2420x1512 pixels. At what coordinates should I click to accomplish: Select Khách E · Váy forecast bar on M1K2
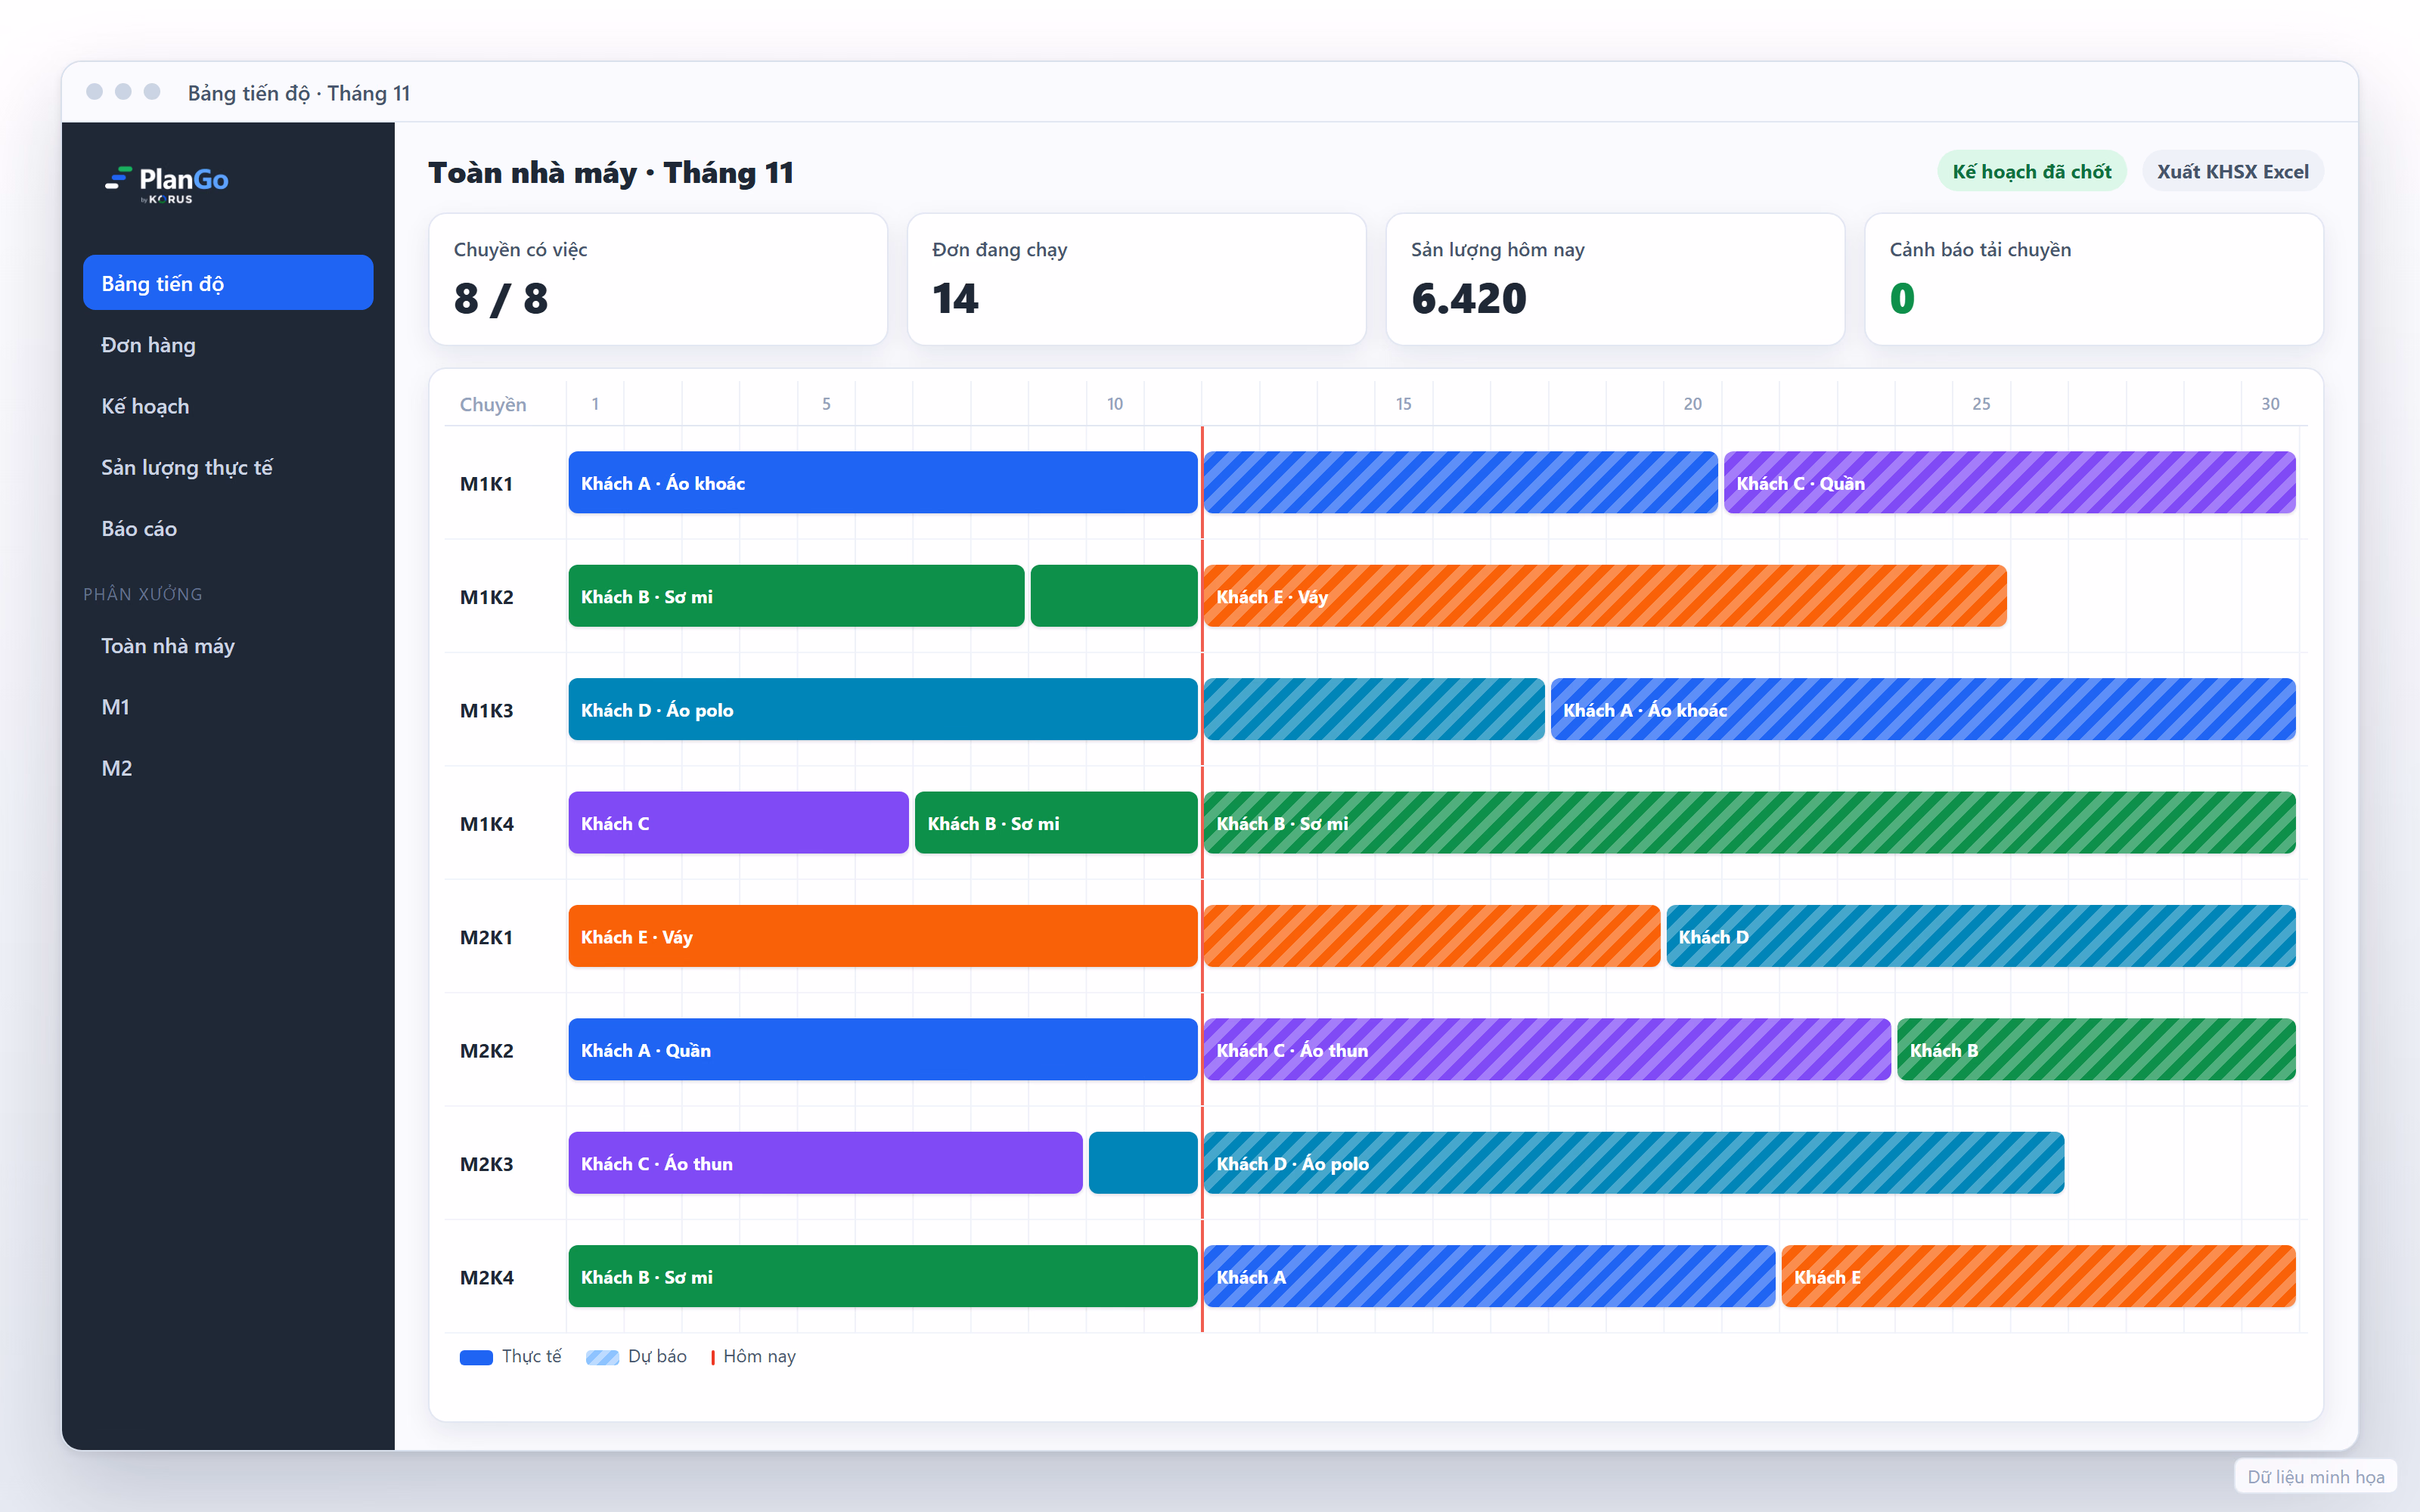[x=1605, y=596]
